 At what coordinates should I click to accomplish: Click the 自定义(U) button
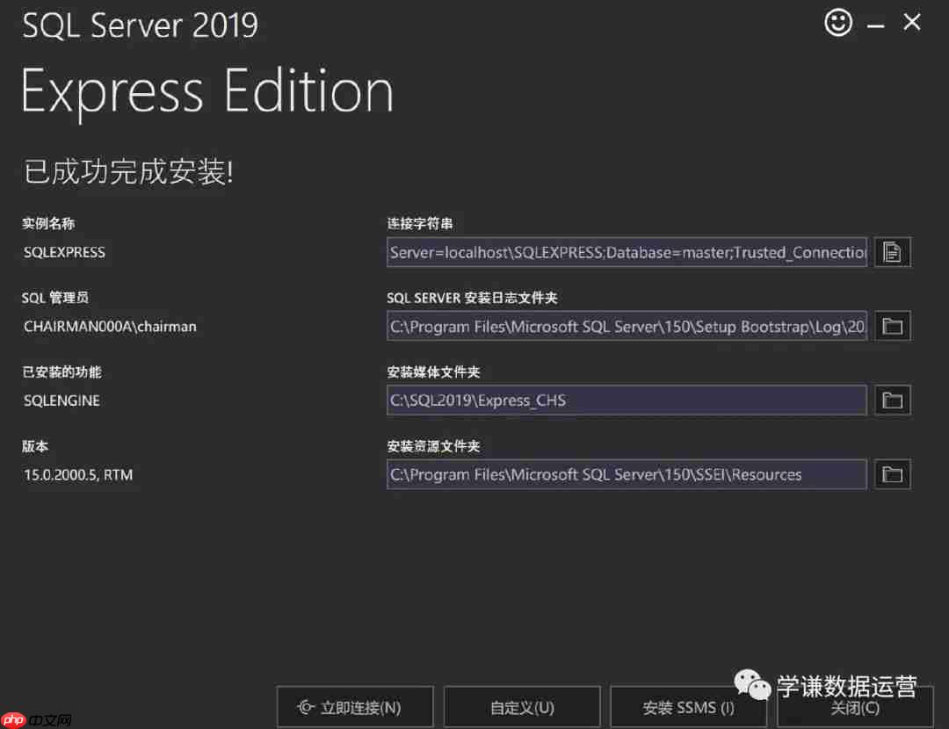(522, 706)
